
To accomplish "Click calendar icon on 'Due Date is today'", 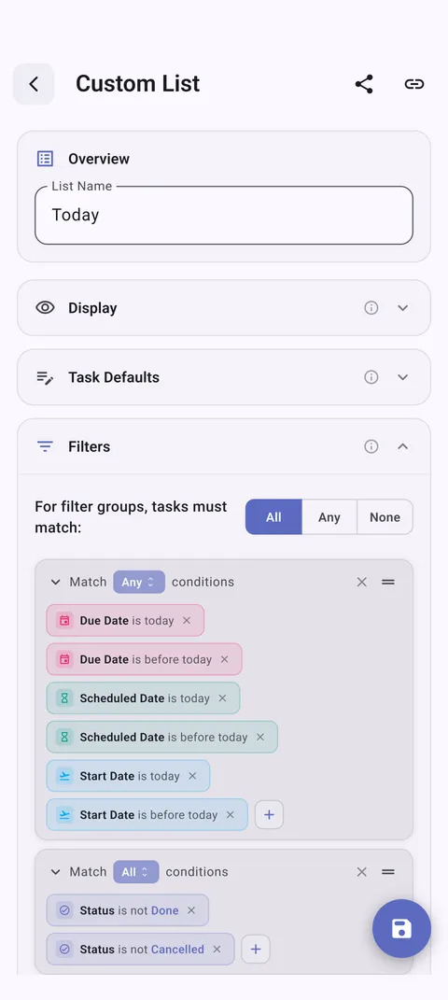I will 63,621.
